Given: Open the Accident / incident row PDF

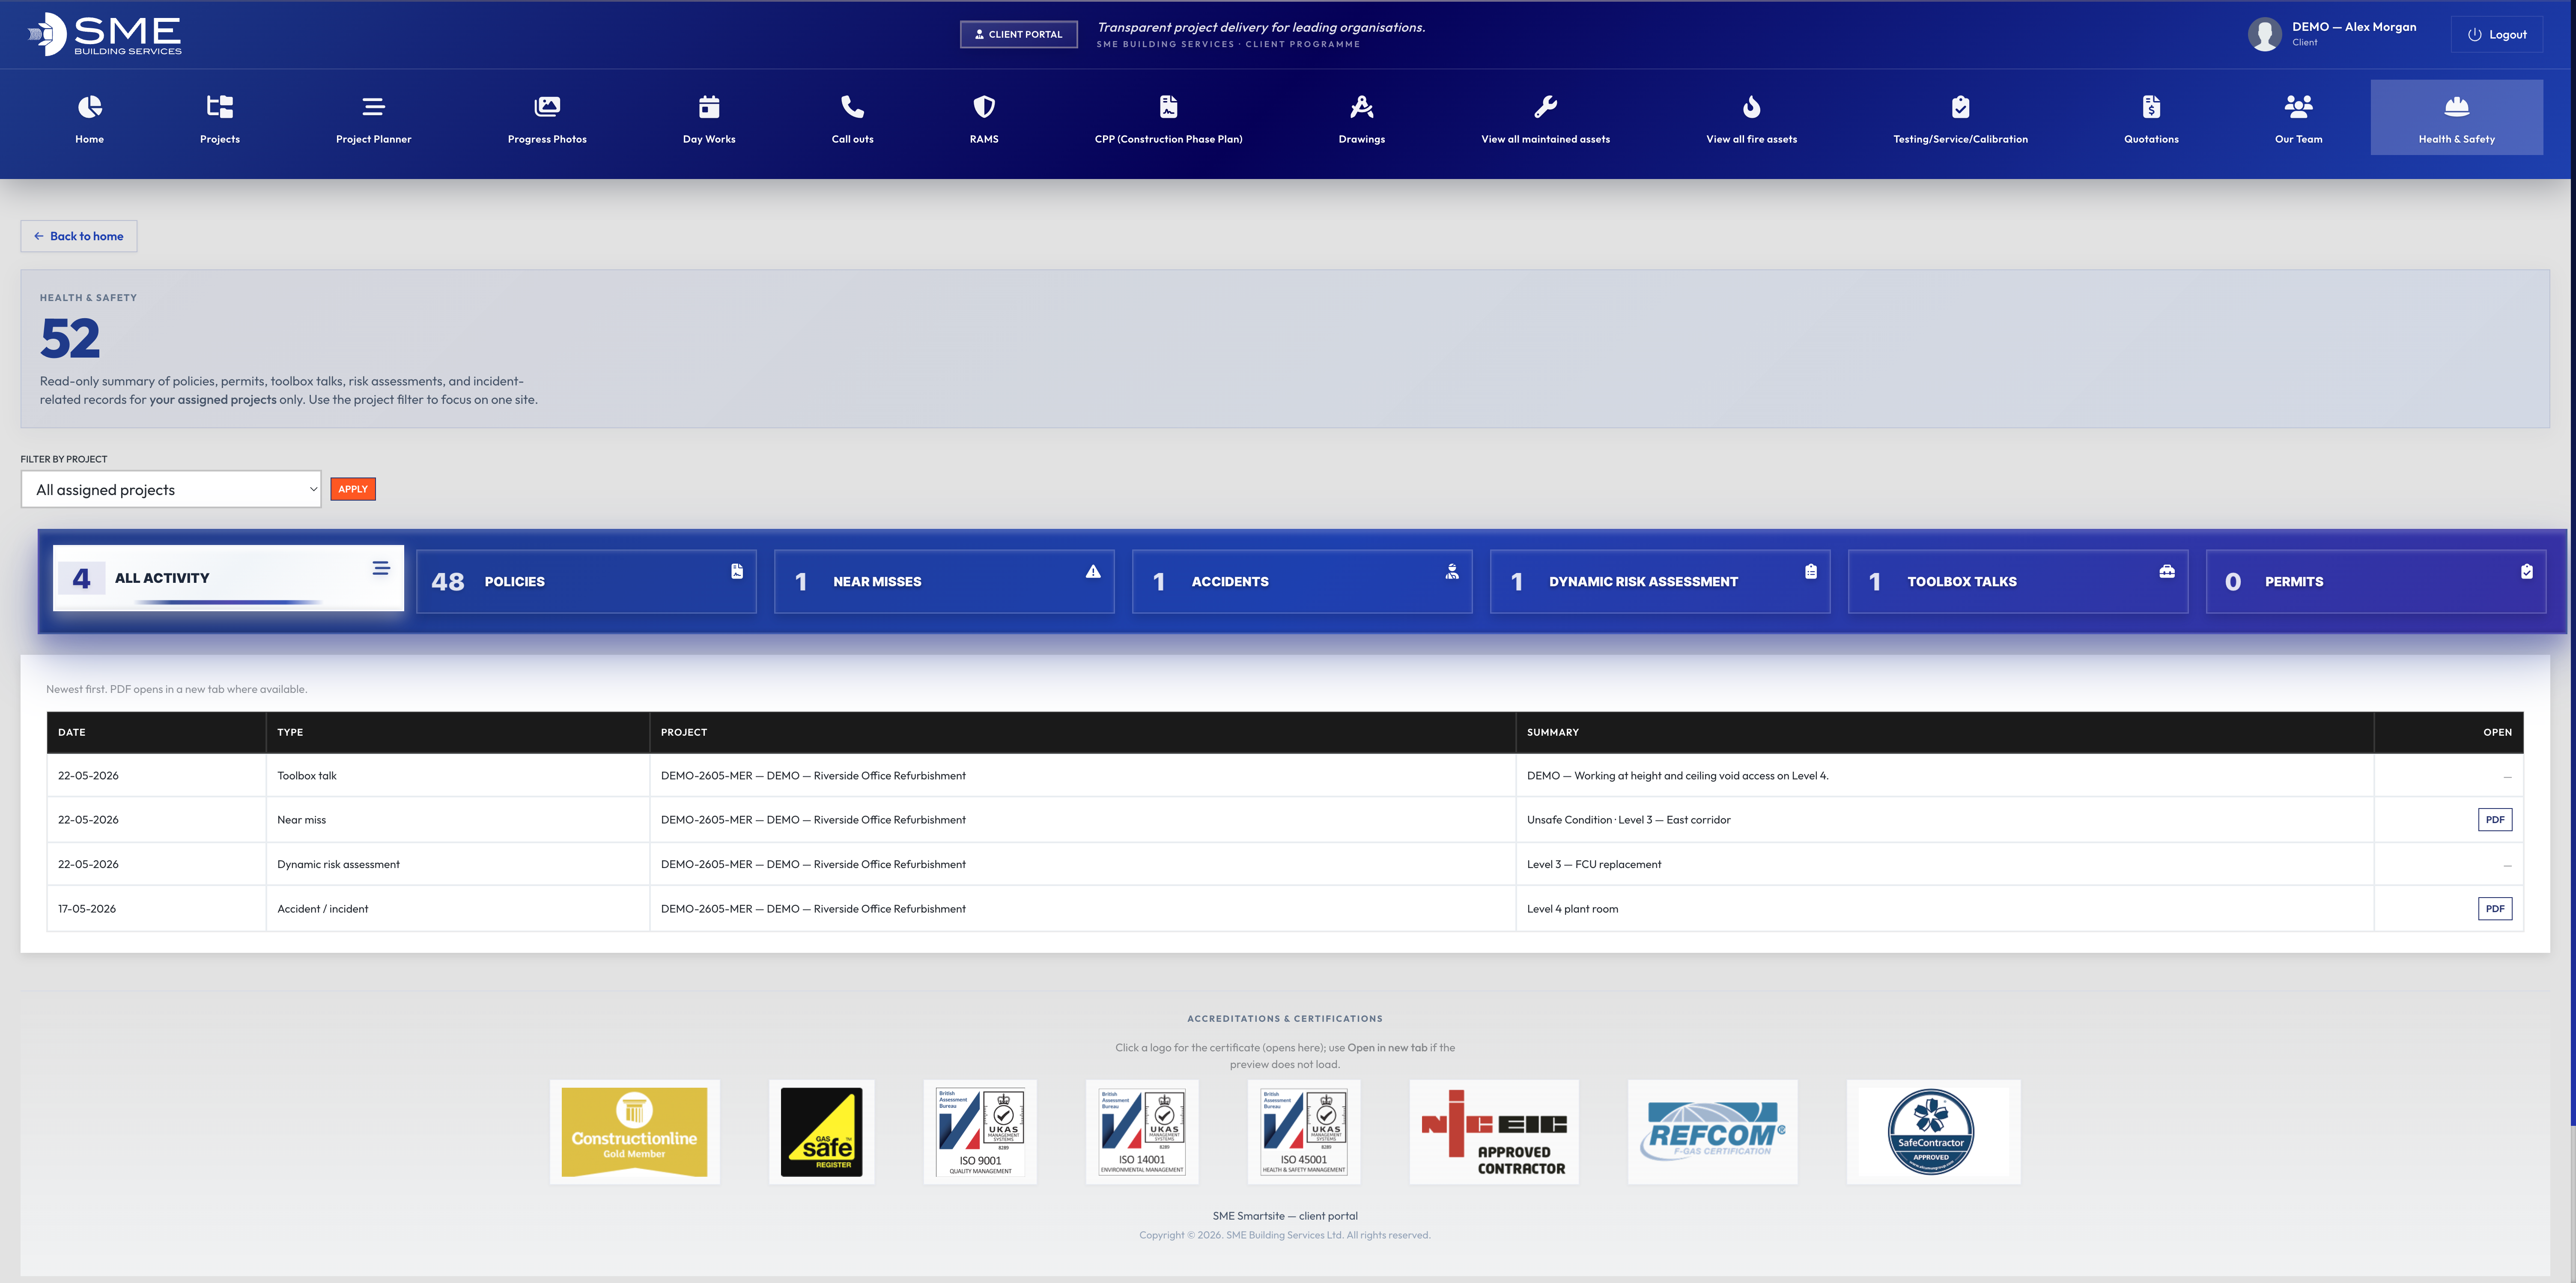Looking at the screenshot, I should (2495, 909).
